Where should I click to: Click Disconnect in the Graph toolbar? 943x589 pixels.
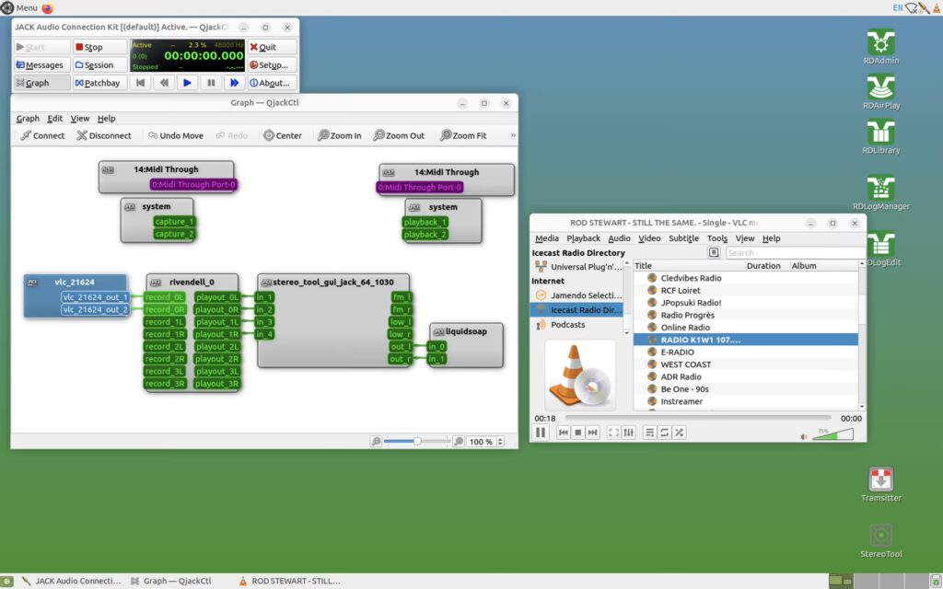(x=104, y=136)
